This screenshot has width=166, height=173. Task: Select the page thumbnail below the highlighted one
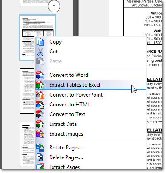[27, 91]
